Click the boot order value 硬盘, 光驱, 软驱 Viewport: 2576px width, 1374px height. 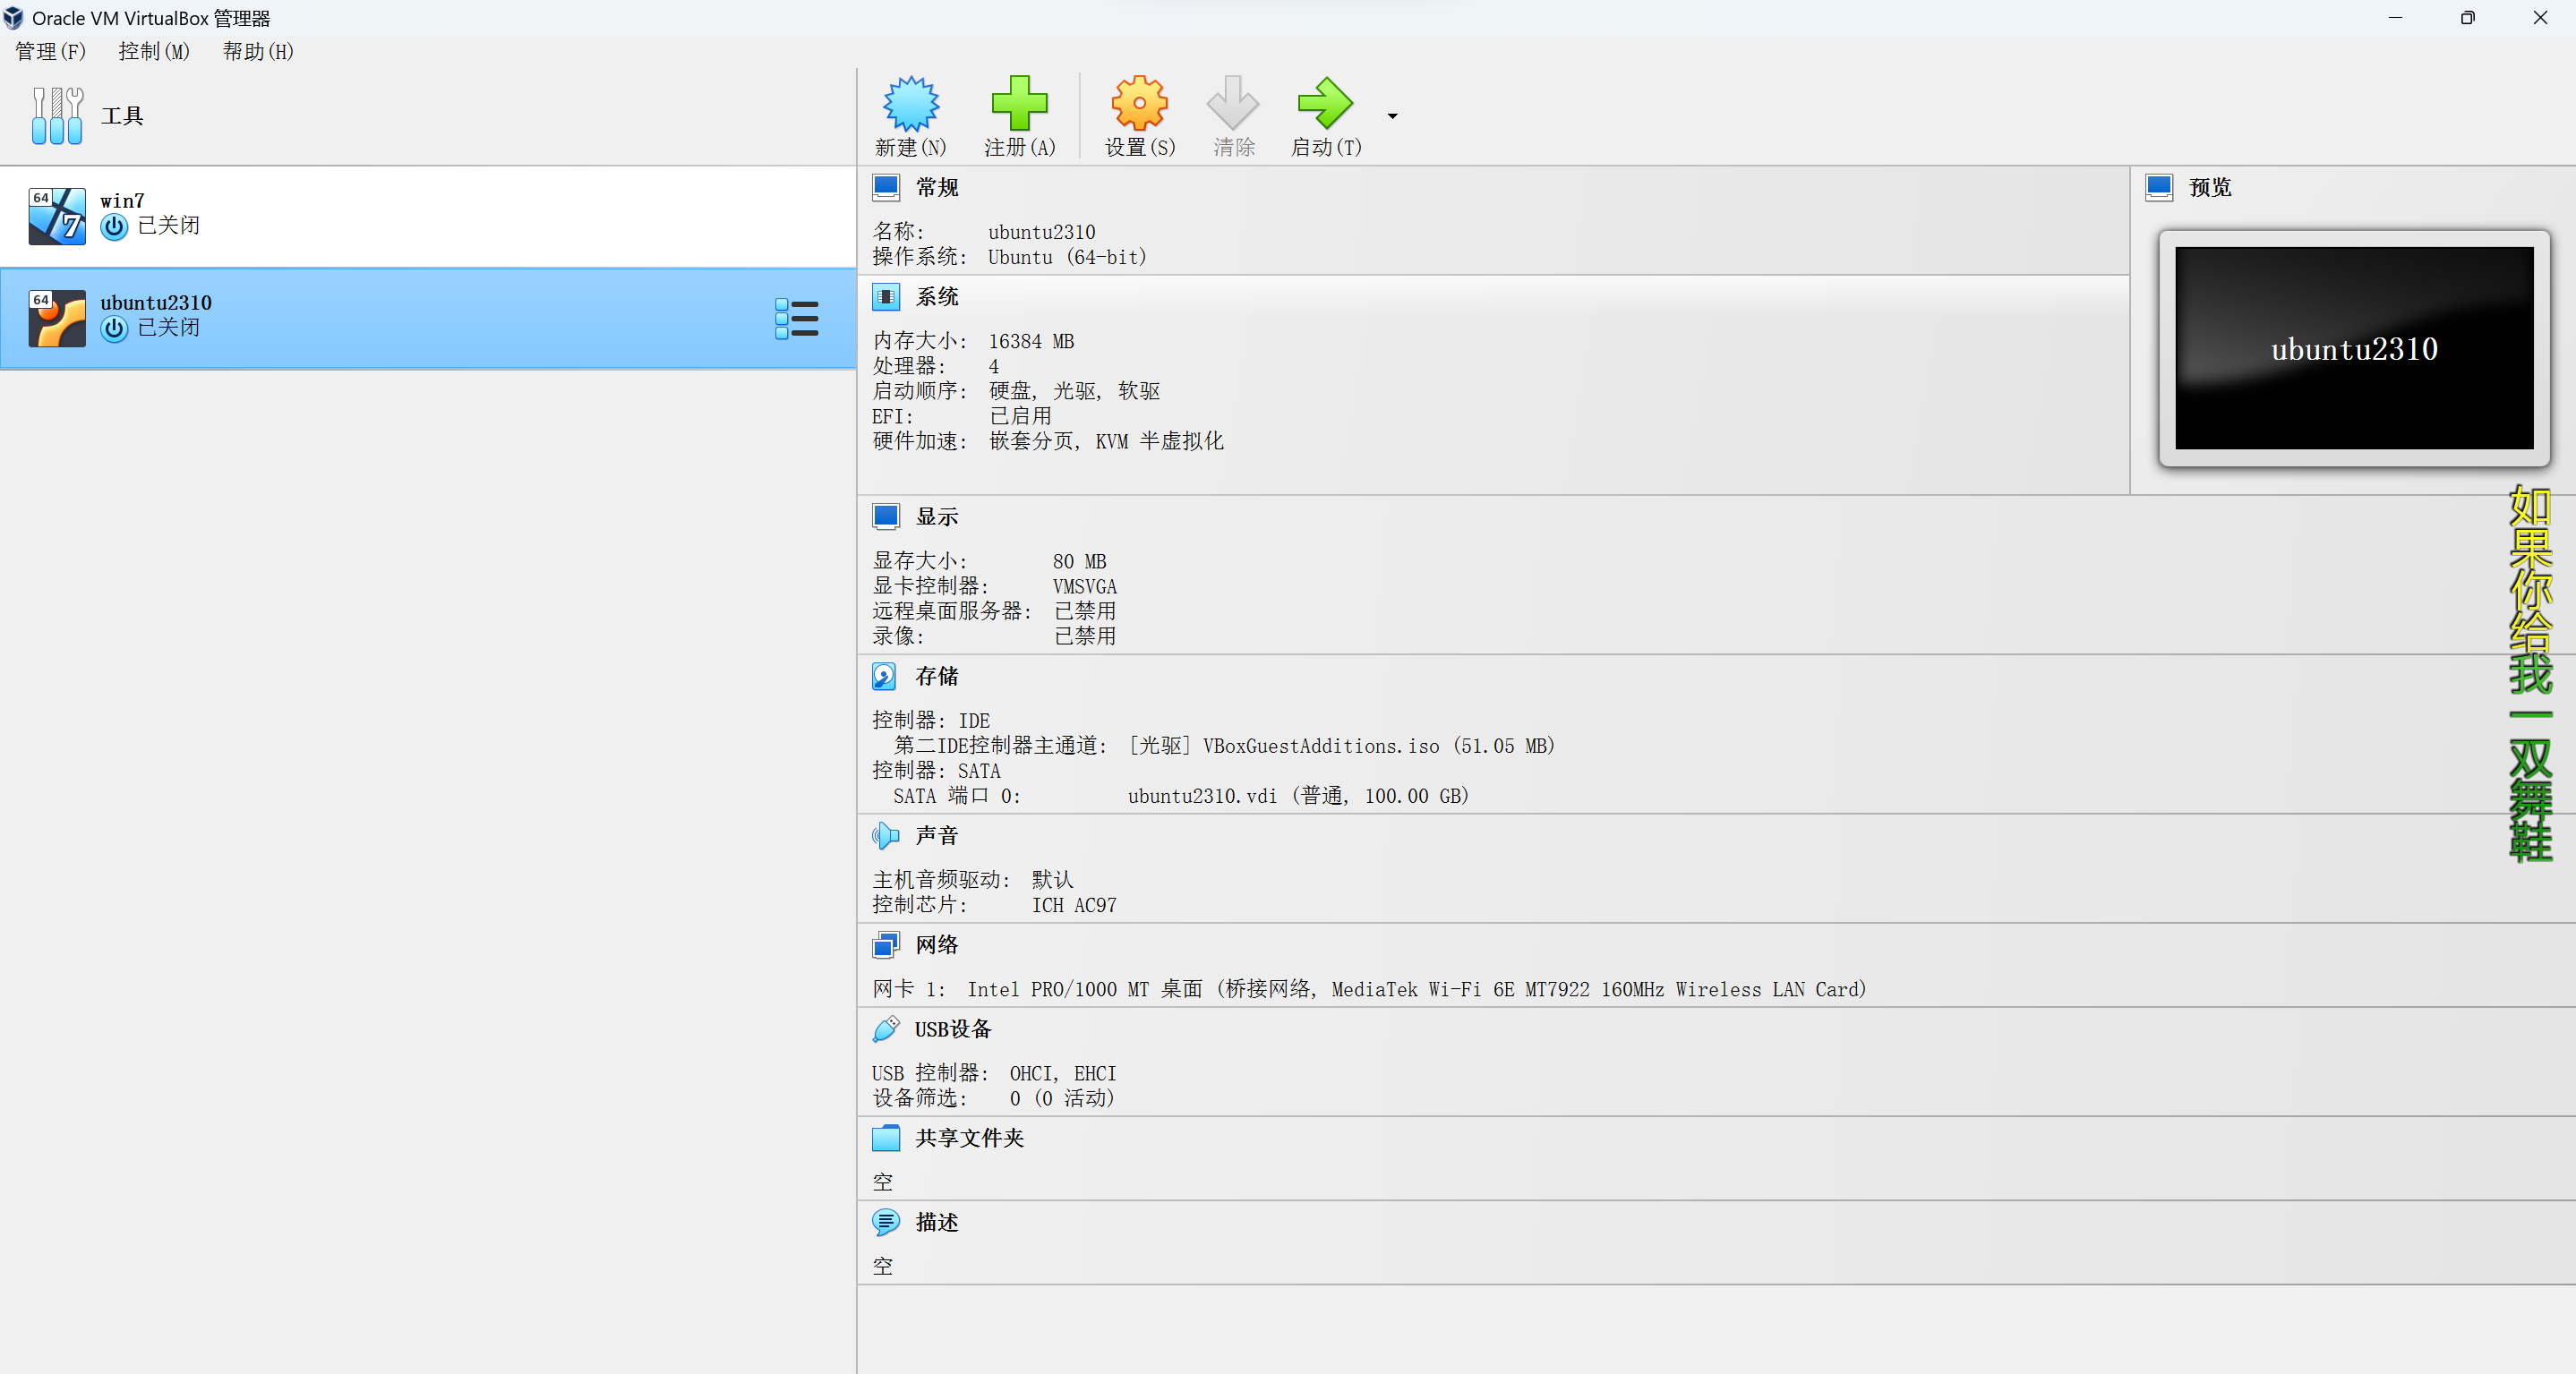pyautogui.click(x=1074, y=391)
